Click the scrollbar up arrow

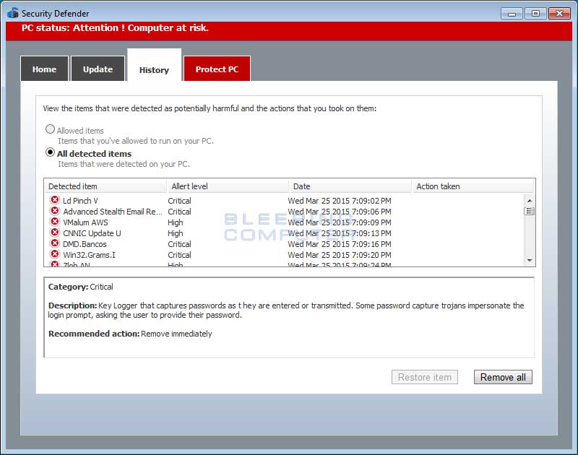pyautogui.click(x=530, y=200)
